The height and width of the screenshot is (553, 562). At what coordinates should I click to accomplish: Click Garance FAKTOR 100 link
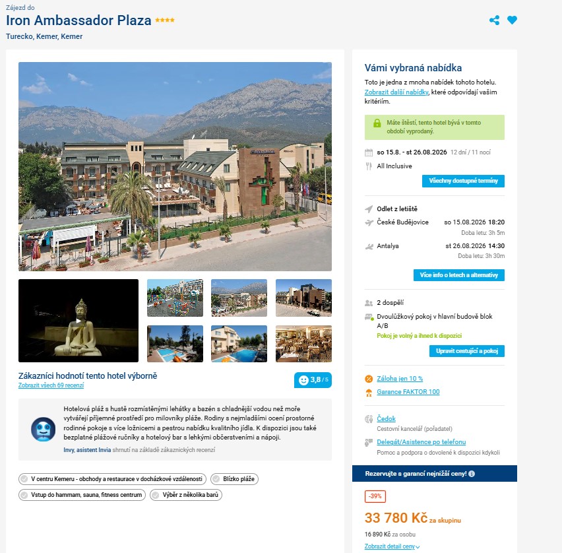(408, 391)
